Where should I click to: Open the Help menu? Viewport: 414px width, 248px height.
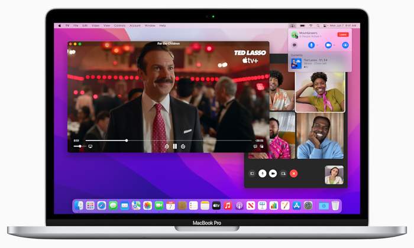[x=163, y=25]
